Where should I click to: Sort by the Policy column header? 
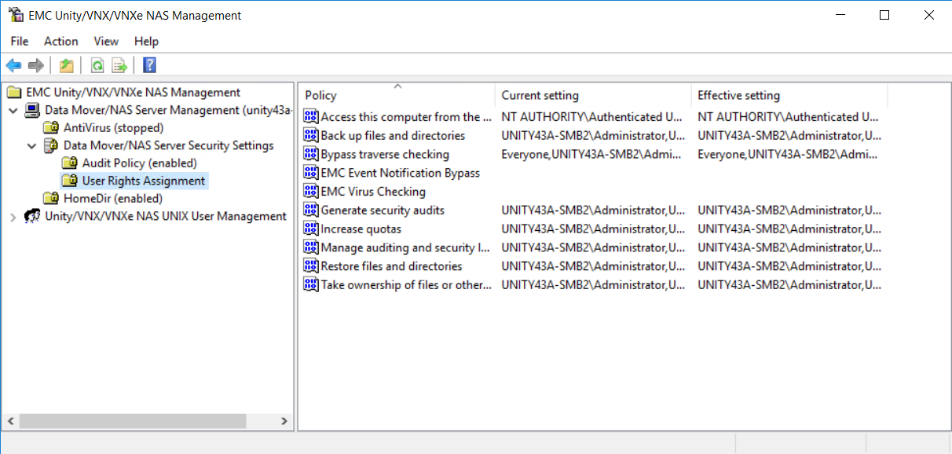point(397,95)
